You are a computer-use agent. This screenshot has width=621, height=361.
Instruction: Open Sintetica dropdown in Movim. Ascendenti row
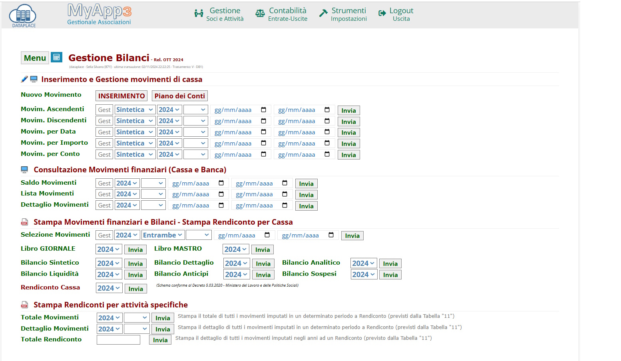tap(135, 110)
